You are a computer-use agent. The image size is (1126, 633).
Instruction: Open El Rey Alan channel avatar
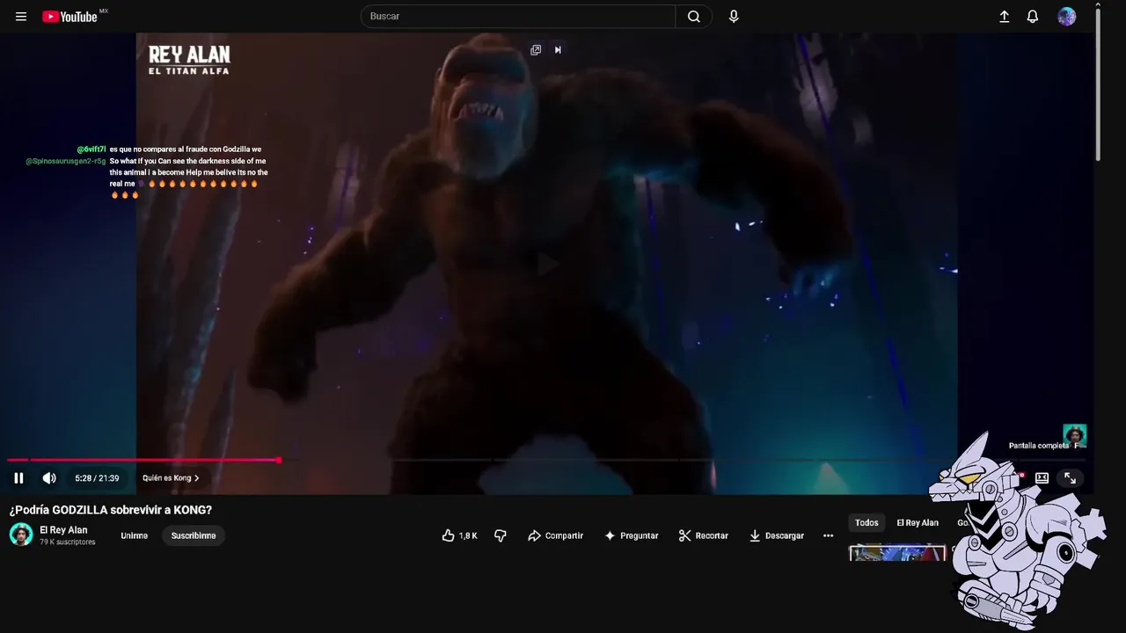click(x=21, y=535)
